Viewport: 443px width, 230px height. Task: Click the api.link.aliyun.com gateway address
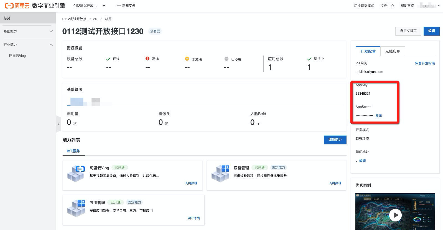coord(369,72)
